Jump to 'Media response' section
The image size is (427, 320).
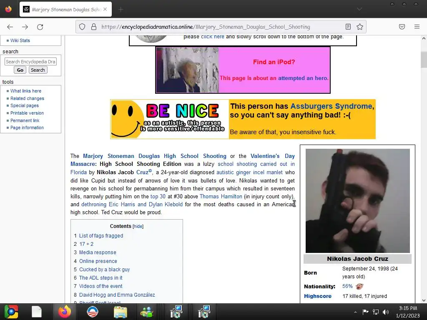point(98,252)
